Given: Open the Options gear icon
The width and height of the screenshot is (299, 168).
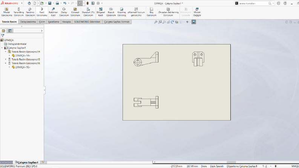Looking at the screenshot, I should (x=98, y=3).
